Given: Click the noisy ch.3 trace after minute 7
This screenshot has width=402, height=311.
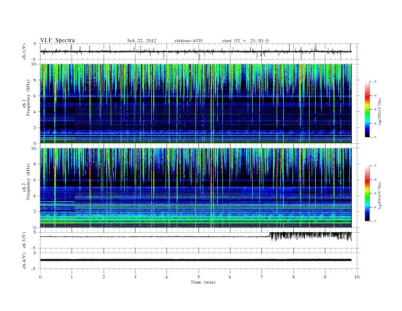Looking at the screenshot, I should point(311,236).
